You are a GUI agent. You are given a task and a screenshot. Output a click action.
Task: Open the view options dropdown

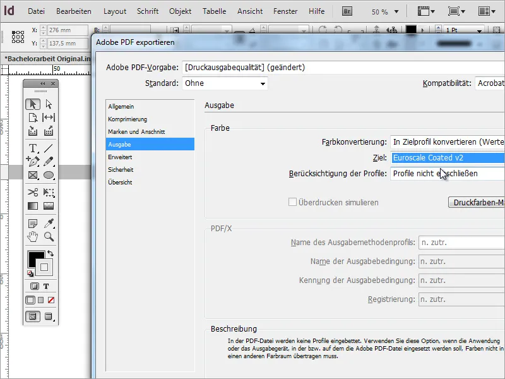coord(426,11)
